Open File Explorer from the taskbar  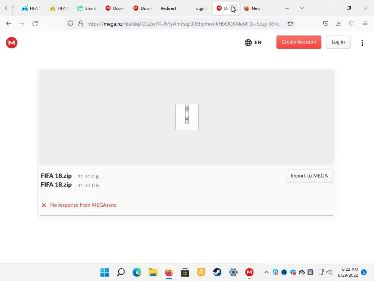click(153, 272)
